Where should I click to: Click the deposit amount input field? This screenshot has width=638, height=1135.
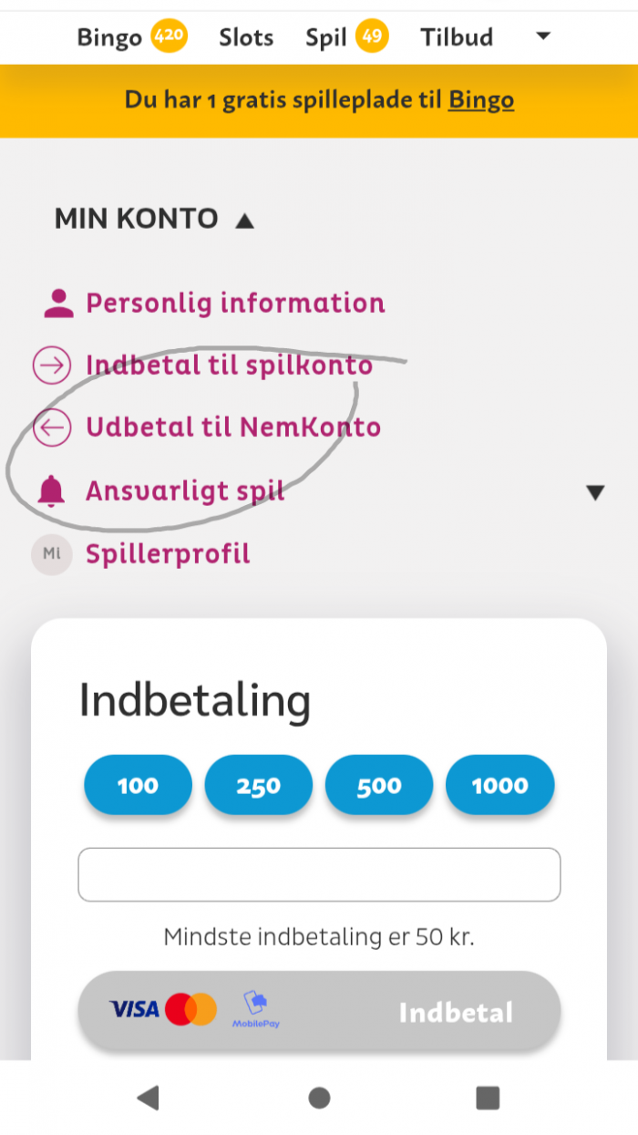pos(319,874)
